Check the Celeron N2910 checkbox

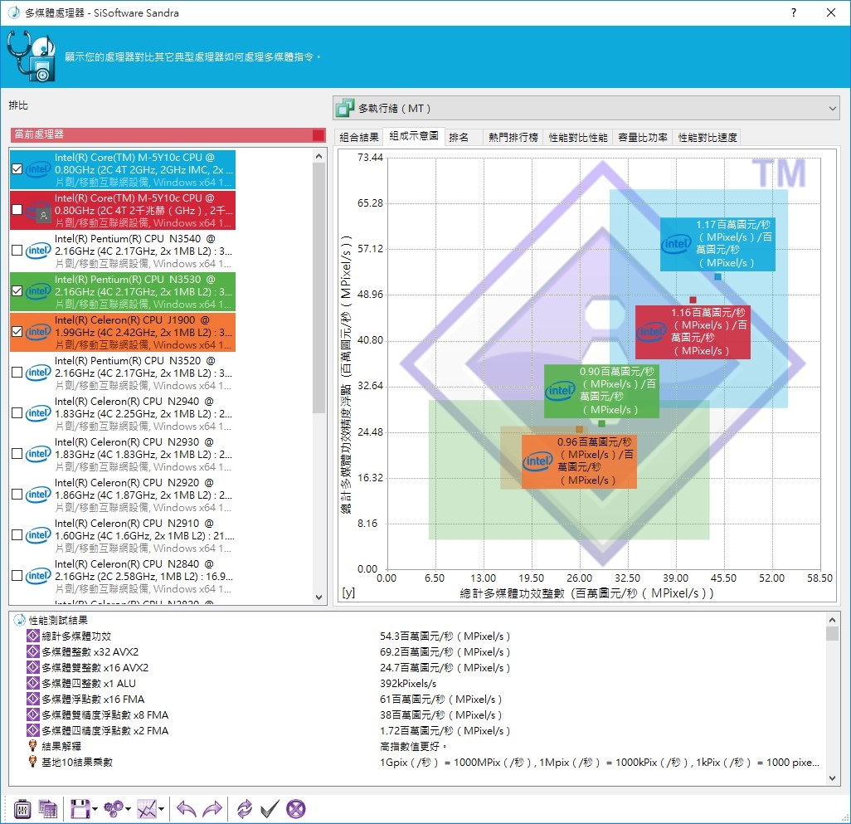17,535
